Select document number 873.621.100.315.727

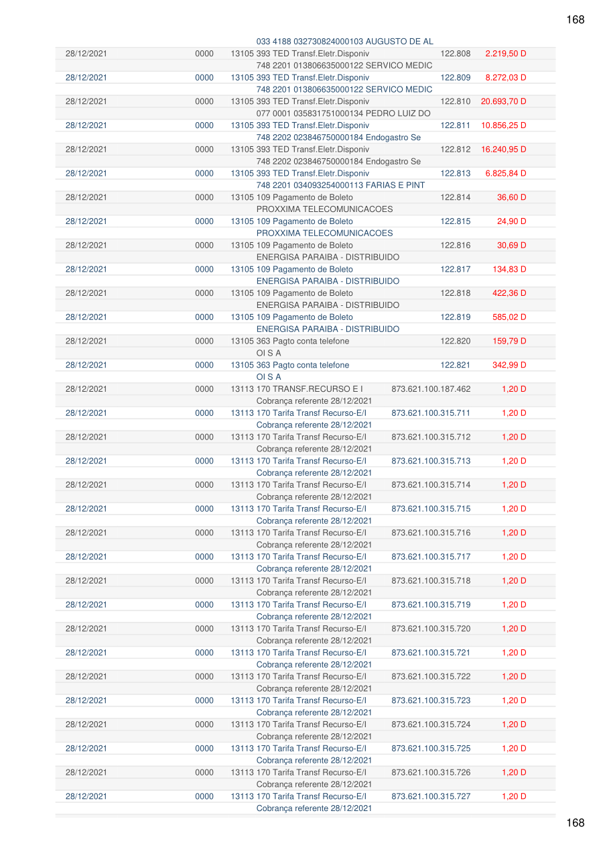point(431,796)
